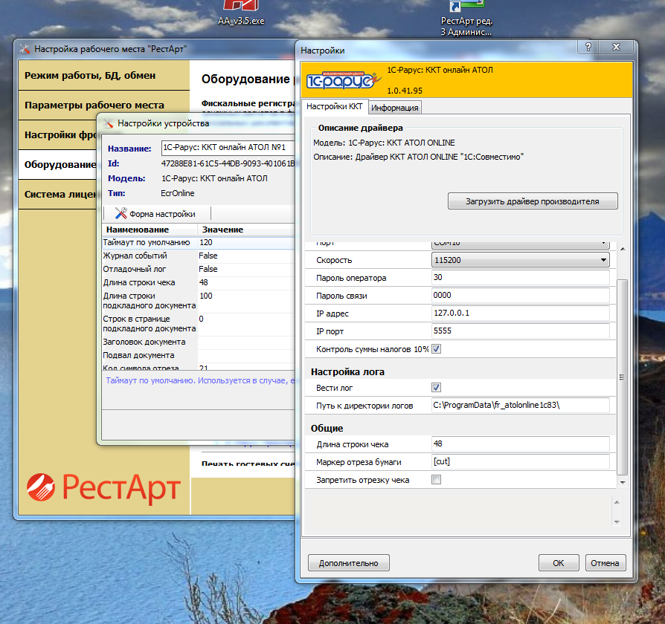Select the Журнал событий row
This screenshot has width=665, height=624.
click(x=199, y=256)
